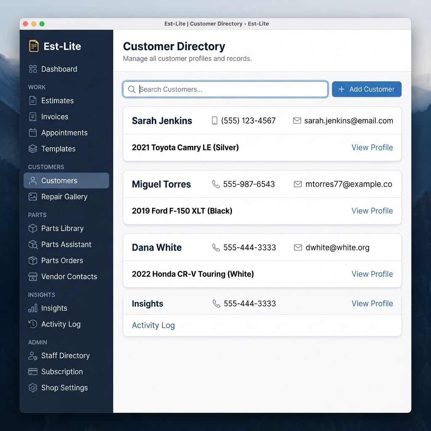Open Vendor Contacts in sidebar

coord(66,277)
